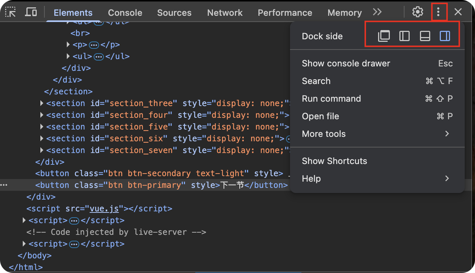Select Run command from the menu

(x=331, y=98)
